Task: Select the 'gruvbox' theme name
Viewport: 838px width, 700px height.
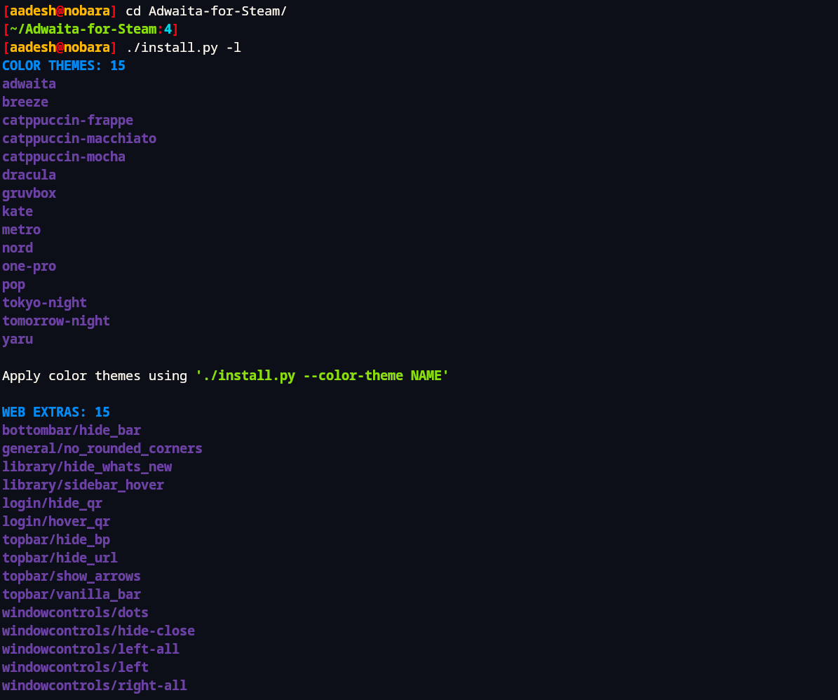Action: coord(29,193)
